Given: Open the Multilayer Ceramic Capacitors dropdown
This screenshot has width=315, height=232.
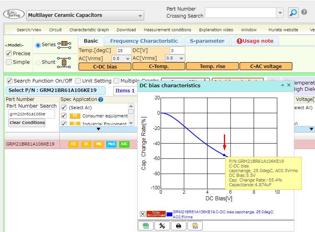Looking at the screenshot, I should pyautogui.click(x=85, y=15).
